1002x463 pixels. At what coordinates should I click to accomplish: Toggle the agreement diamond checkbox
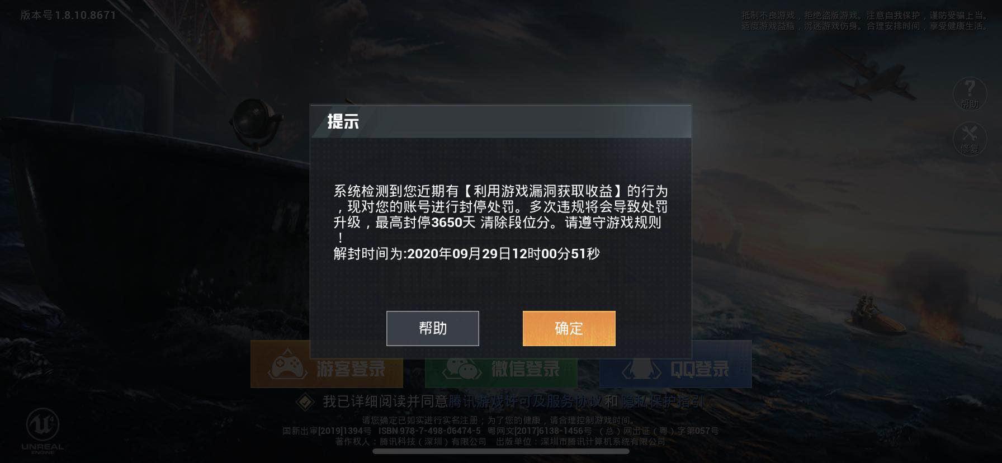click(x=305, y=401)
